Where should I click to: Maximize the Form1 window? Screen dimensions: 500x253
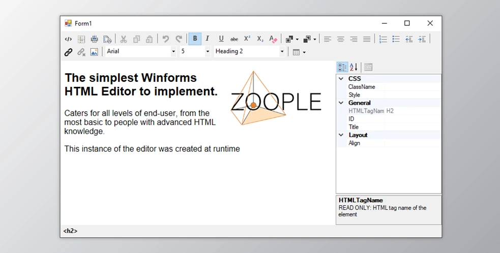tap(407, 23)
